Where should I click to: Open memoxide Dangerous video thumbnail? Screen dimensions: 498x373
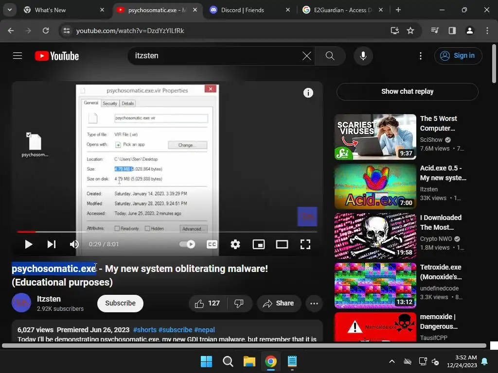(375, 327)
